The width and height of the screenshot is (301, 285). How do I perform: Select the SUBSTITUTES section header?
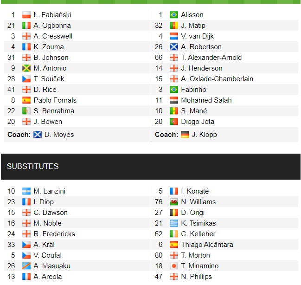[x=33, y=166]
